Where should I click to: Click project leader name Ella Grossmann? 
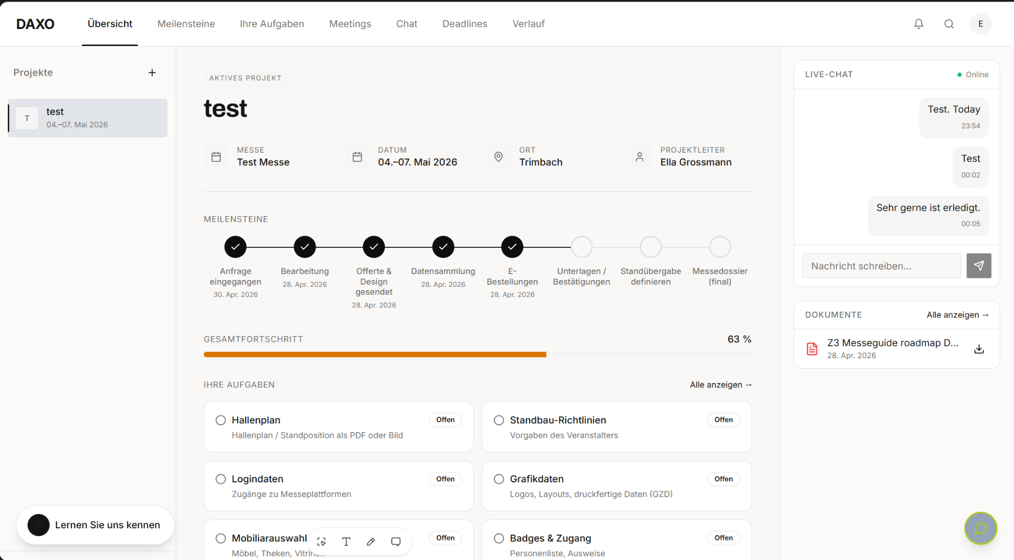coord(696,162)
